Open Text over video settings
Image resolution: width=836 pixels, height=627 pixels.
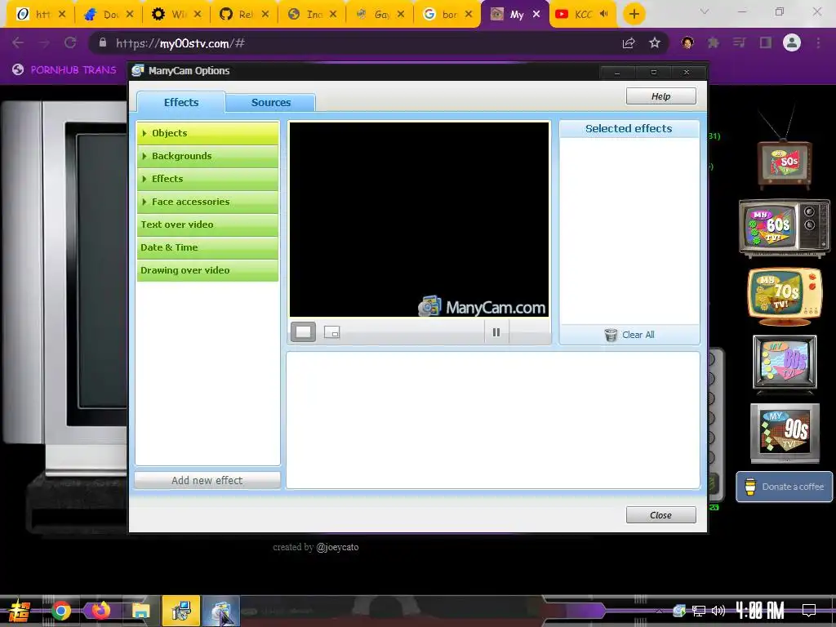click(x=207, y=225)
